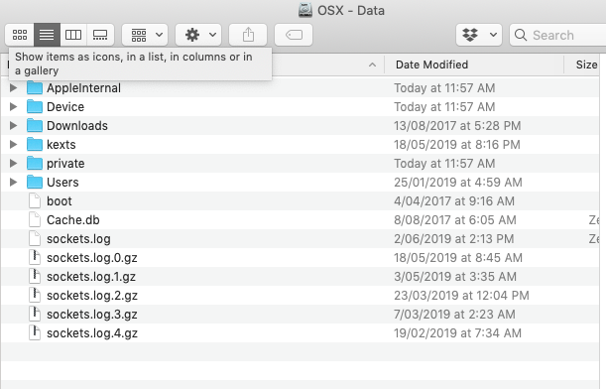Click the 19/02/2019 at 7:34 AM date
Image resolution: width=606 pixels, height=389 pixels.
457,333
